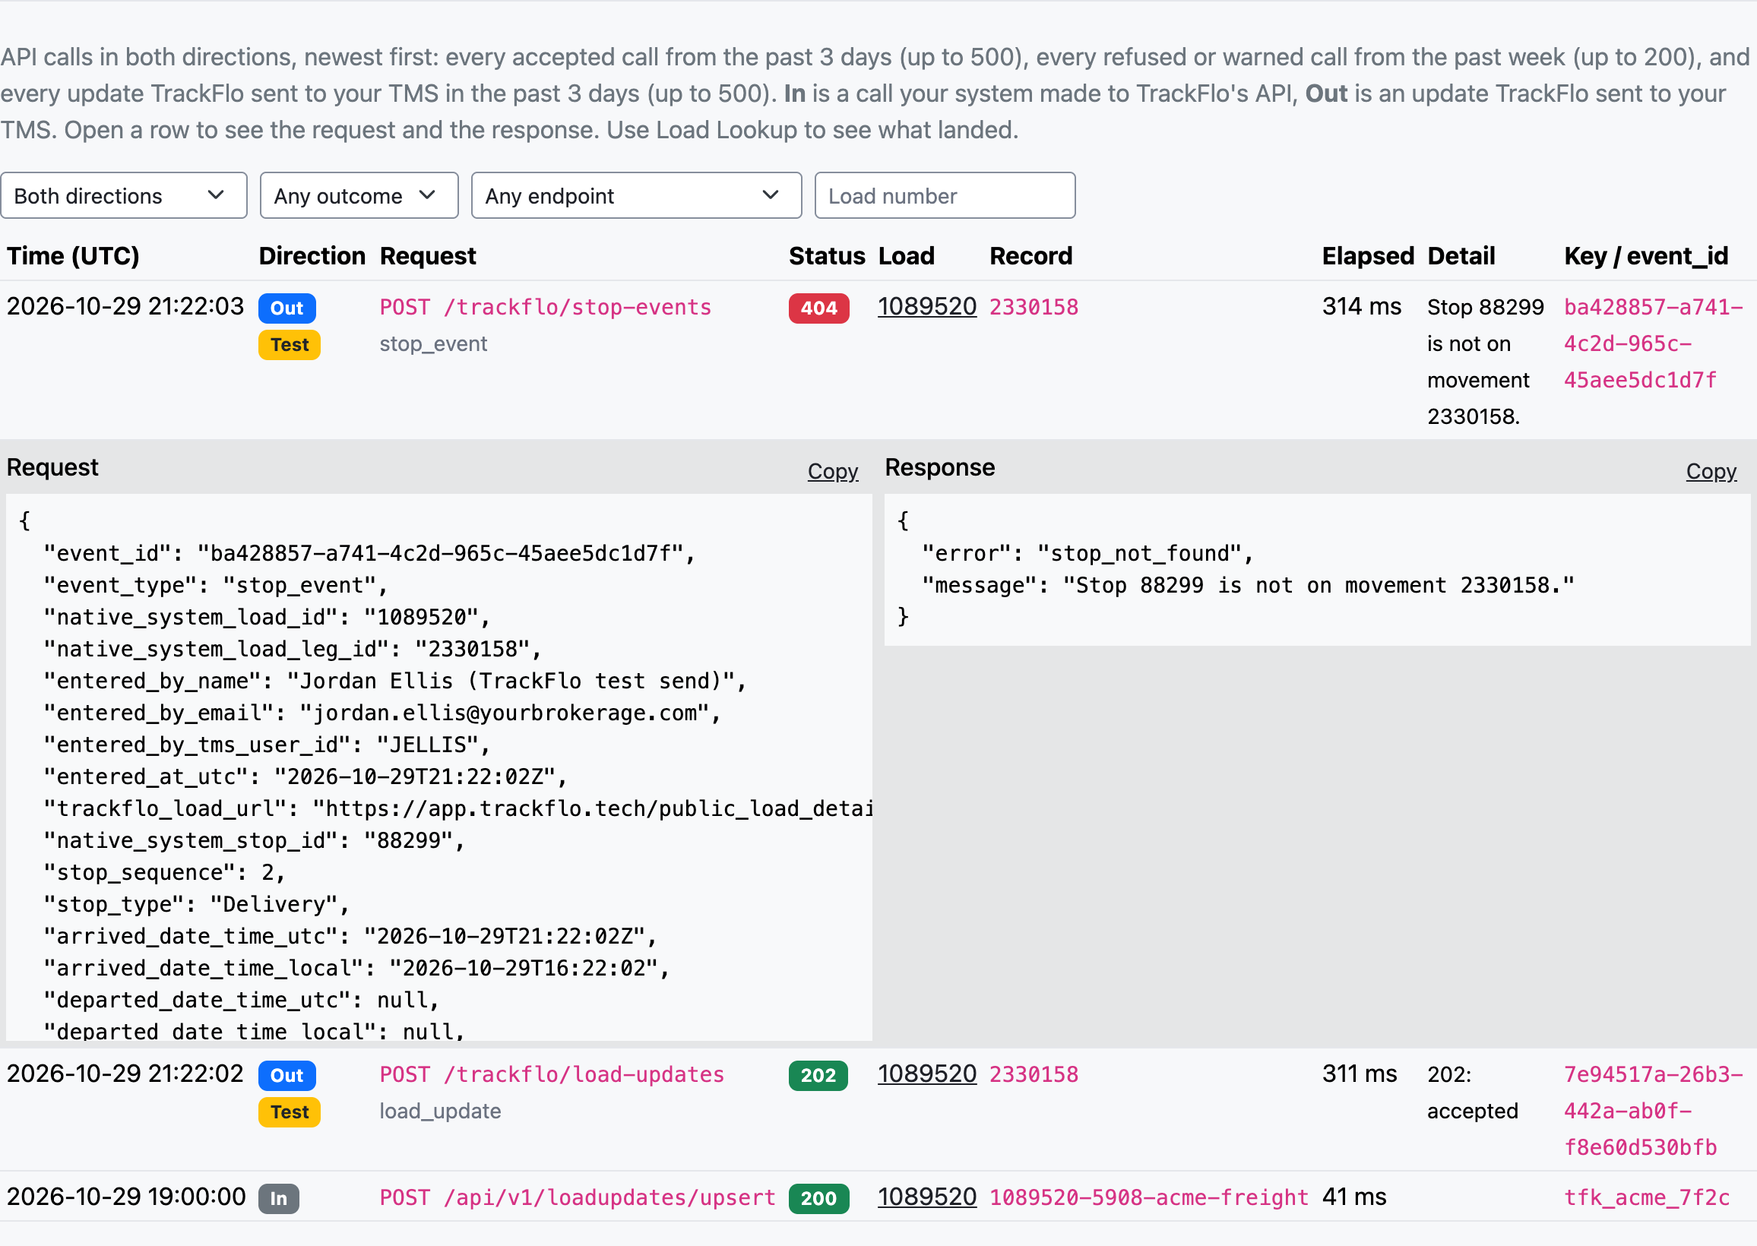Click the "Stop 88299 is not on movement" detail
1757x1246 pixels.
click(1485, 362)
